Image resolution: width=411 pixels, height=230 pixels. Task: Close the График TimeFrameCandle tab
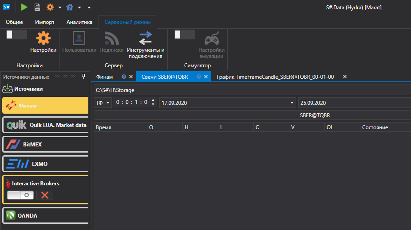pyautogui.click(x=345, y=77)
